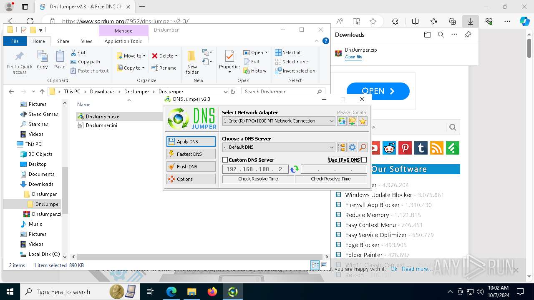Switch to the Share ribbon tab
This screenshot has width=534, height=300.
pos(63,41)
